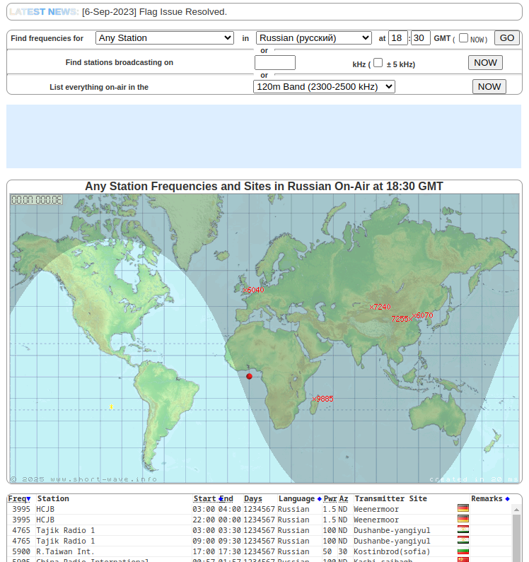Open the Russian language dropdown

pos(314,38)
